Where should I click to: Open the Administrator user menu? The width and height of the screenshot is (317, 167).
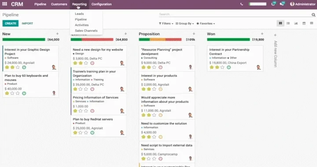tap(302, 4)
